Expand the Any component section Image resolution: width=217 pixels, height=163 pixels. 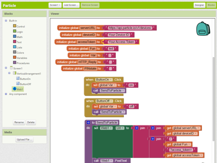coord(6,94)
